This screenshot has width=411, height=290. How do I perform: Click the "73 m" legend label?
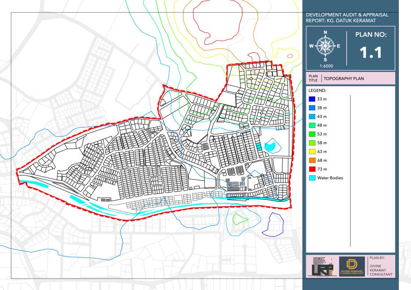click(322, 169)
